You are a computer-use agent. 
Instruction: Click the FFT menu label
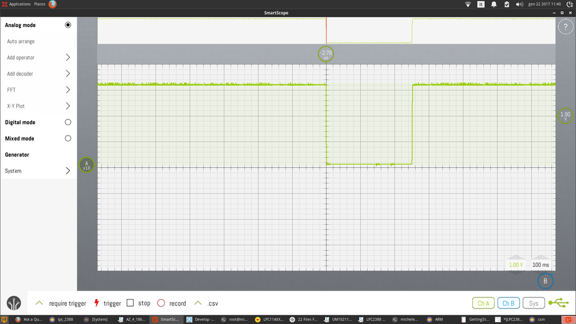(x=11, y=90)
